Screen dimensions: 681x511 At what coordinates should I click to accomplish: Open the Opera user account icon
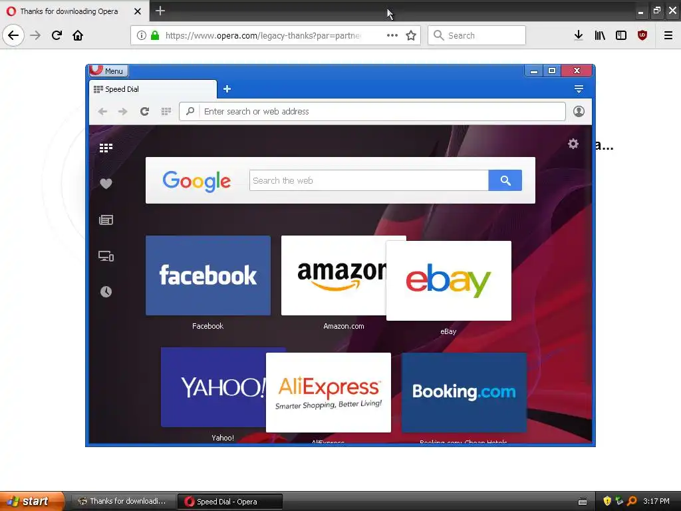(x=579, y=112)
